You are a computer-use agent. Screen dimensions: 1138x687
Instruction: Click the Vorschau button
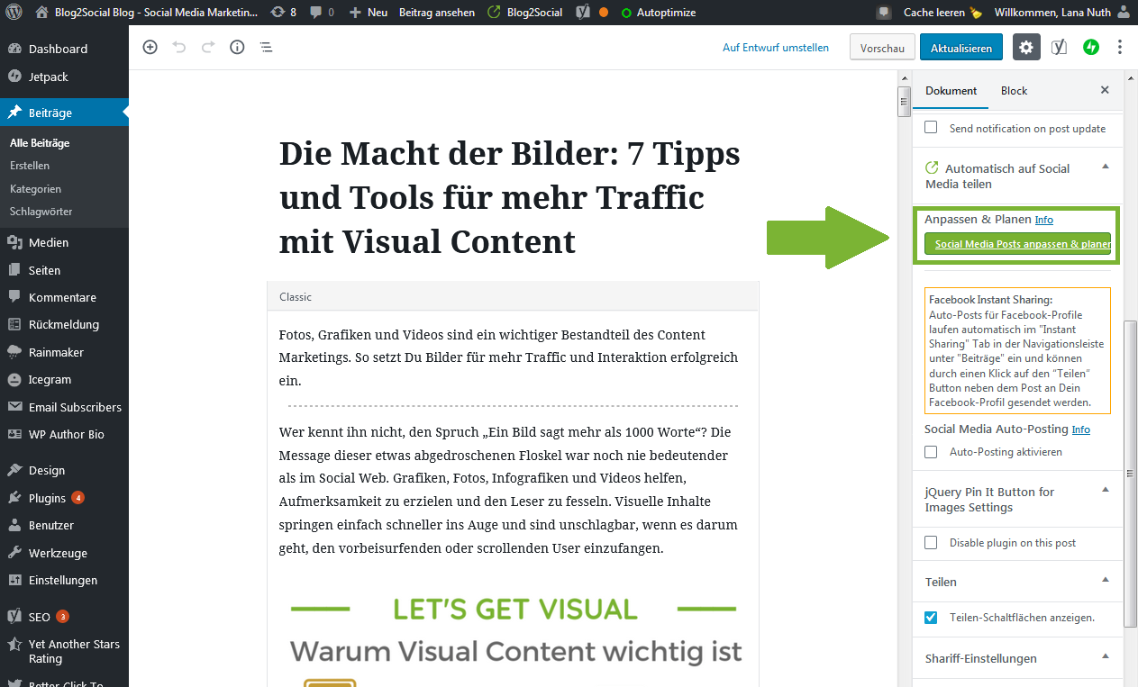tap(882, 48)
